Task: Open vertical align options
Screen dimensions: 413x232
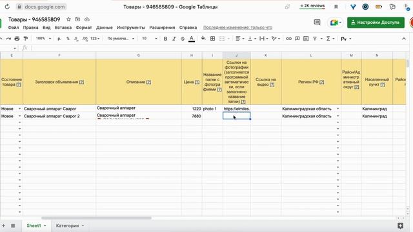Action: tap(252, 39)
